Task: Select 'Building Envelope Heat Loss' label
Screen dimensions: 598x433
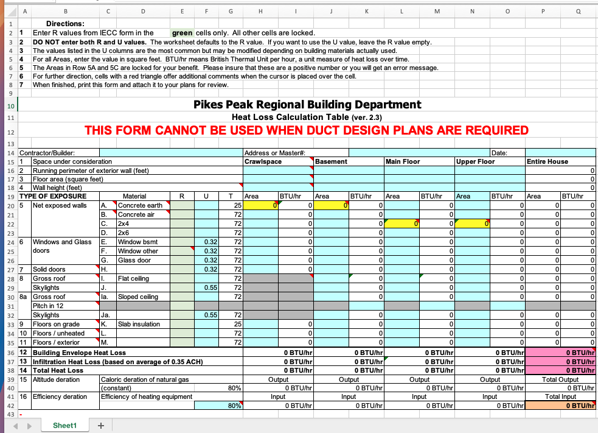Action: coord(79,353)
